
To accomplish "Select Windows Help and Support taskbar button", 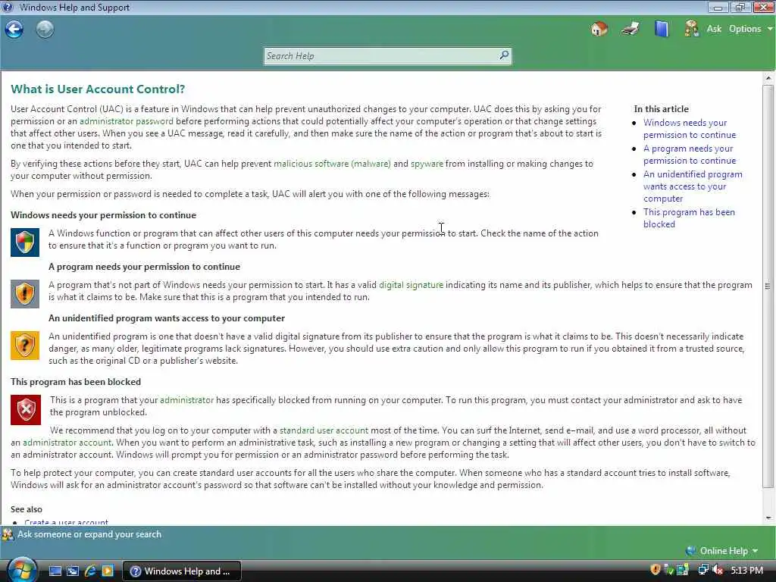I will (181, 571).
